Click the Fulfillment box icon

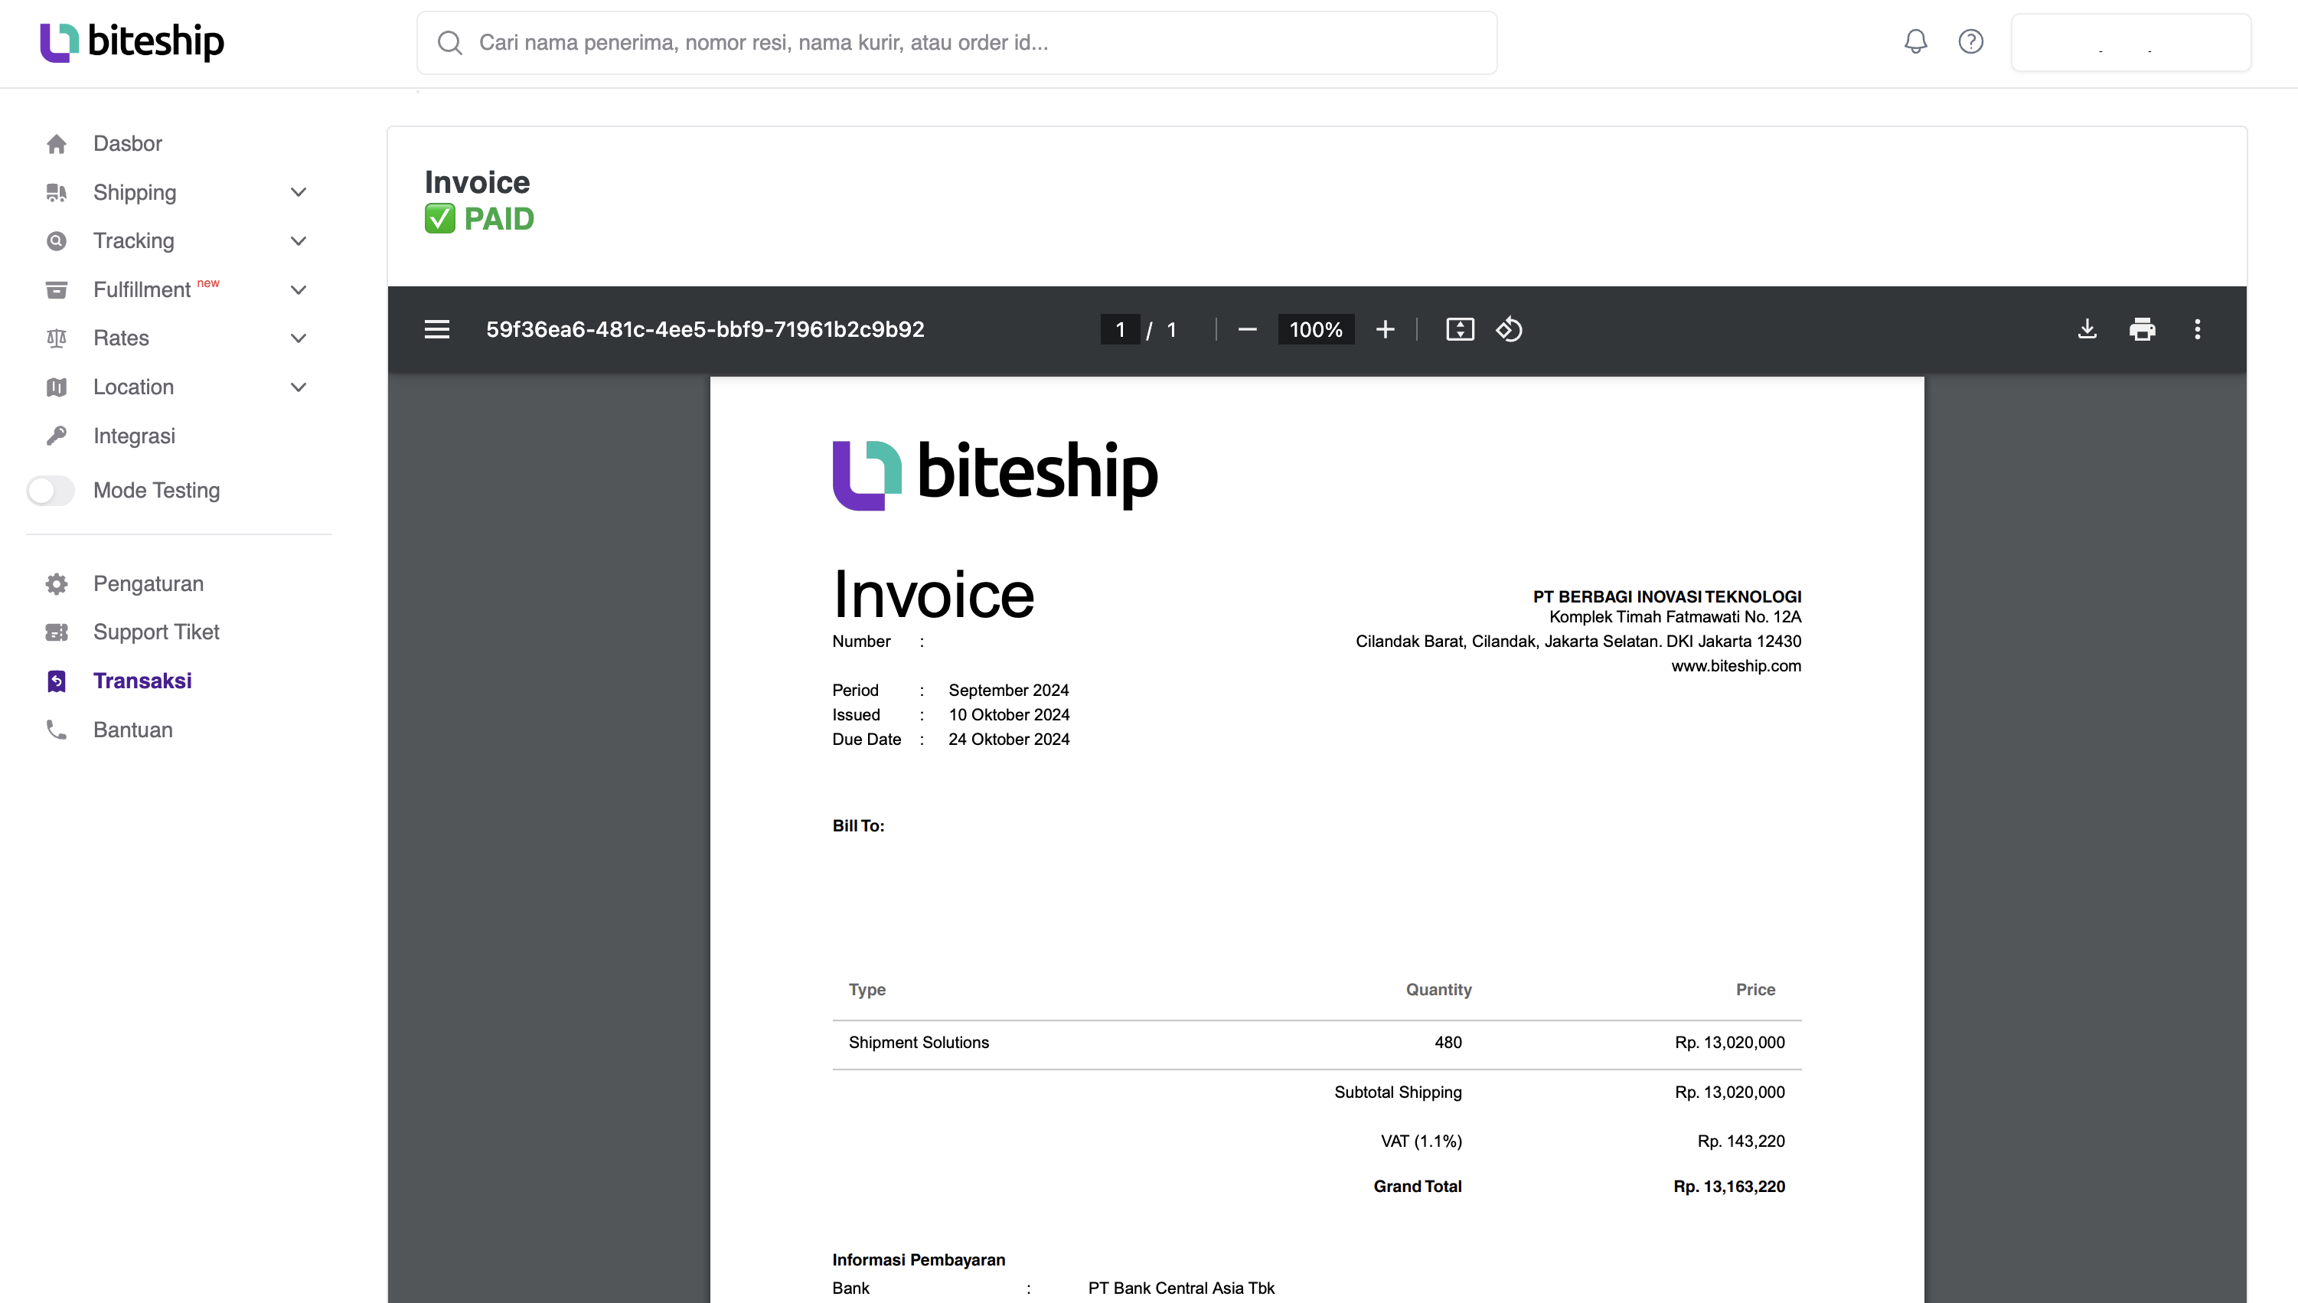coord(57,290)
